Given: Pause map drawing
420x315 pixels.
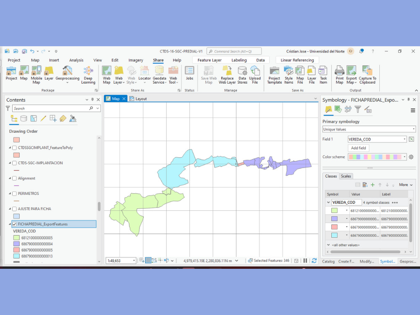Looking at the screenshot, I should click(305, 260).
